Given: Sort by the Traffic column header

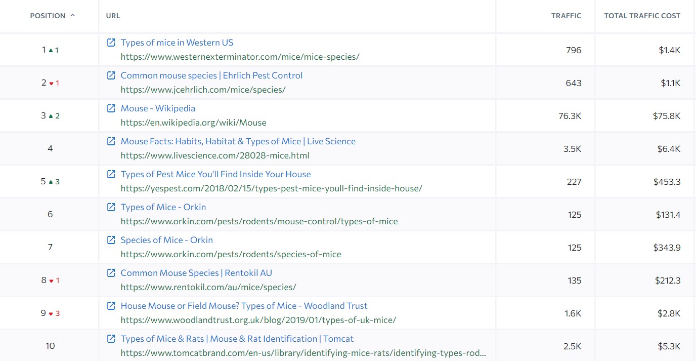Looking at the screenshot, I should [567, 16].
